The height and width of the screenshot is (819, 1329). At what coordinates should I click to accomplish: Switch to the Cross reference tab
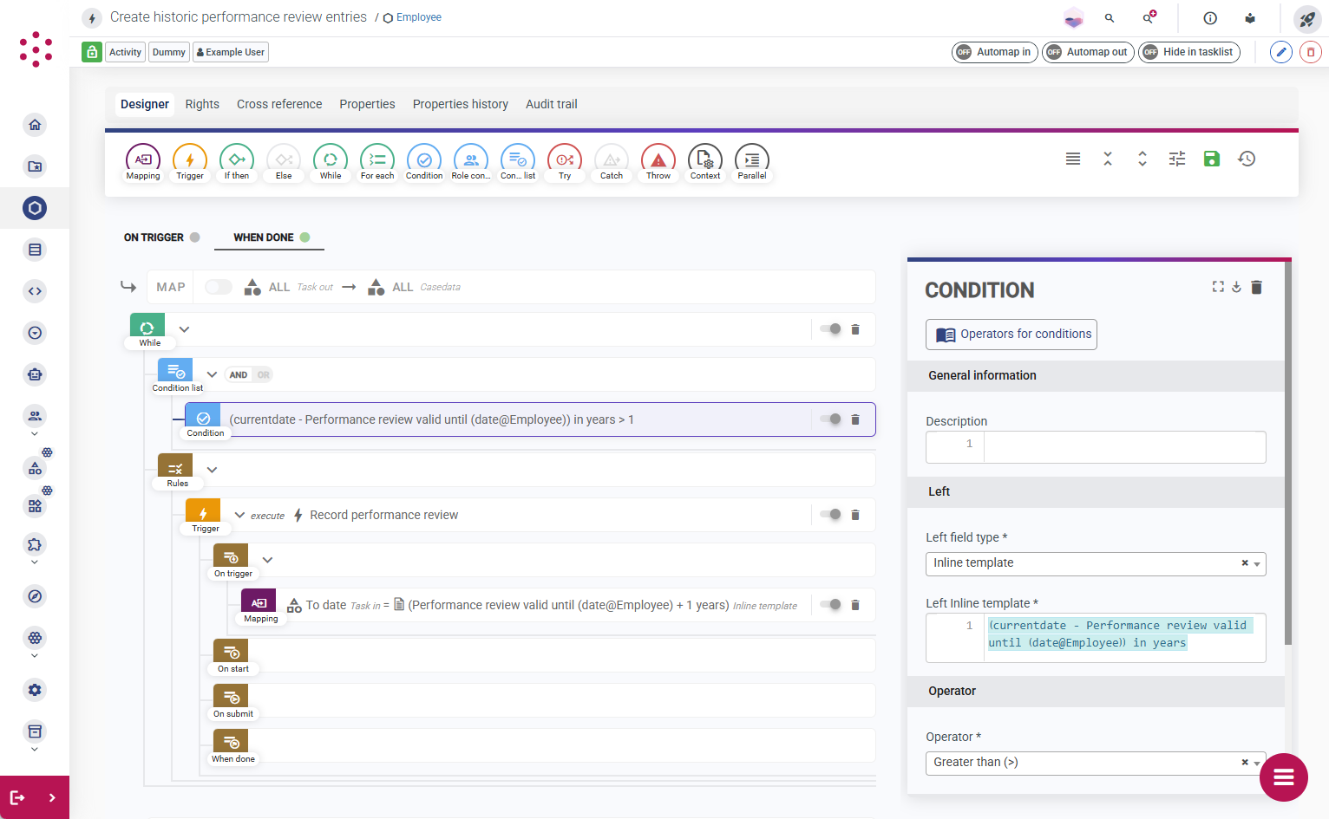tap(279, 104)
